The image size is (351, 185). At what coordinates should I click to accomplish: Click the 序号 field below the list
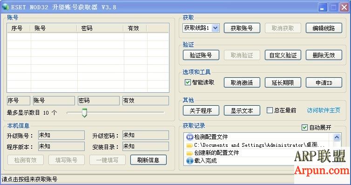pos(18,101)
